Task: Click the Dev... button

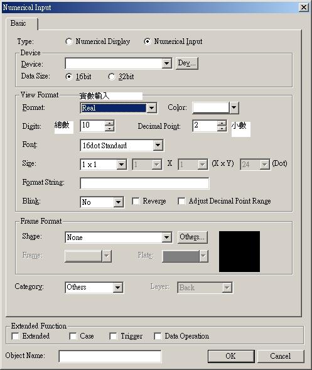Action: click(187, 63)
